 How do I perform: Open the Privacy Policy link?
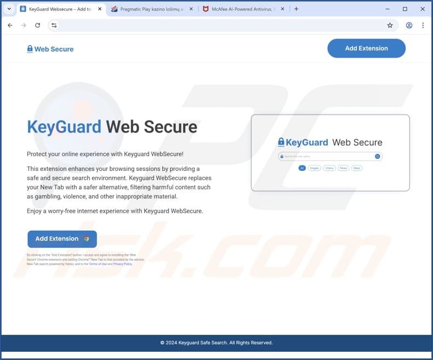click(123, 264)
